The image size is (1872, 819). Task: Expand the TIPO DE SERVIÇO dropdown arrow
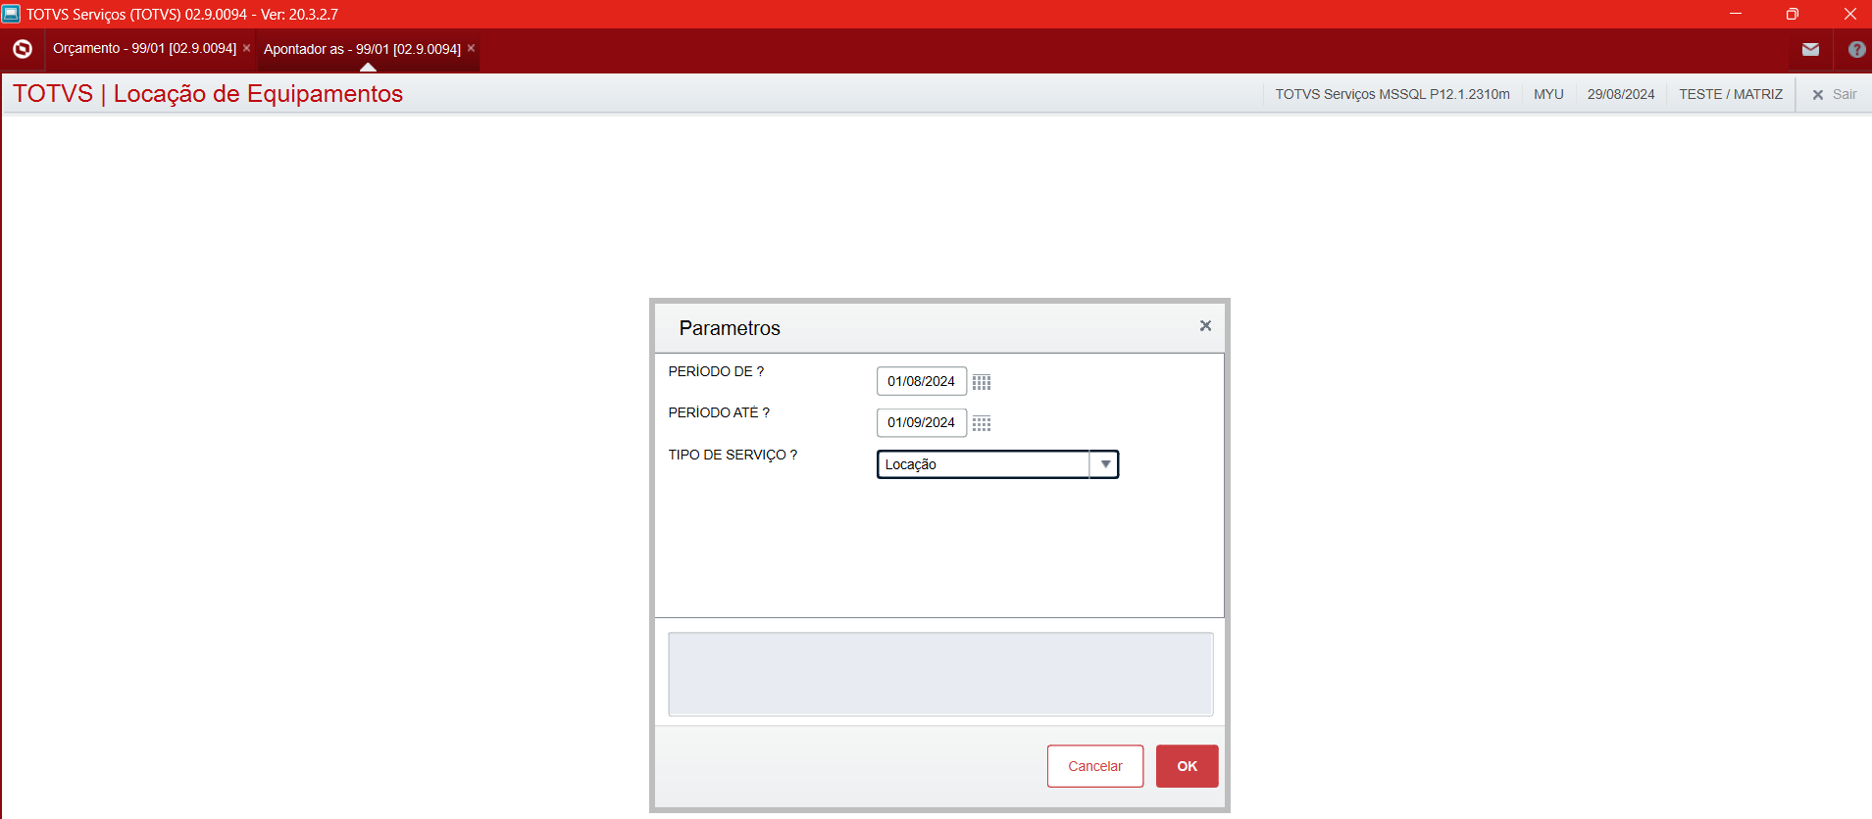(1105, 464)
